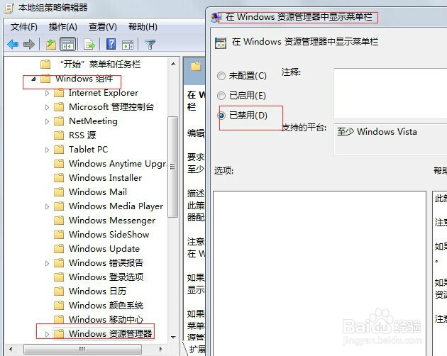Open the 操作(A) menu
Image resolution: width=447 pixels, height=356 pixels.
point(62,27)
